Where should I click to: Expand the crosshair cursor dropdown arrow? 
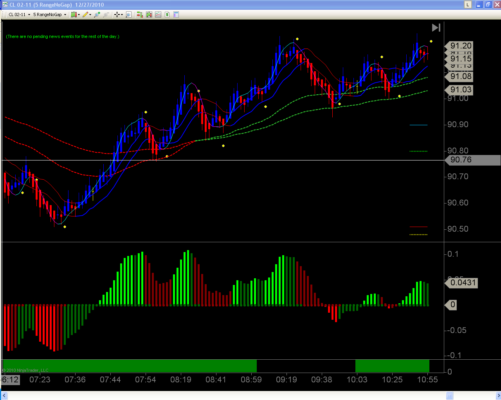click(122, 15)
